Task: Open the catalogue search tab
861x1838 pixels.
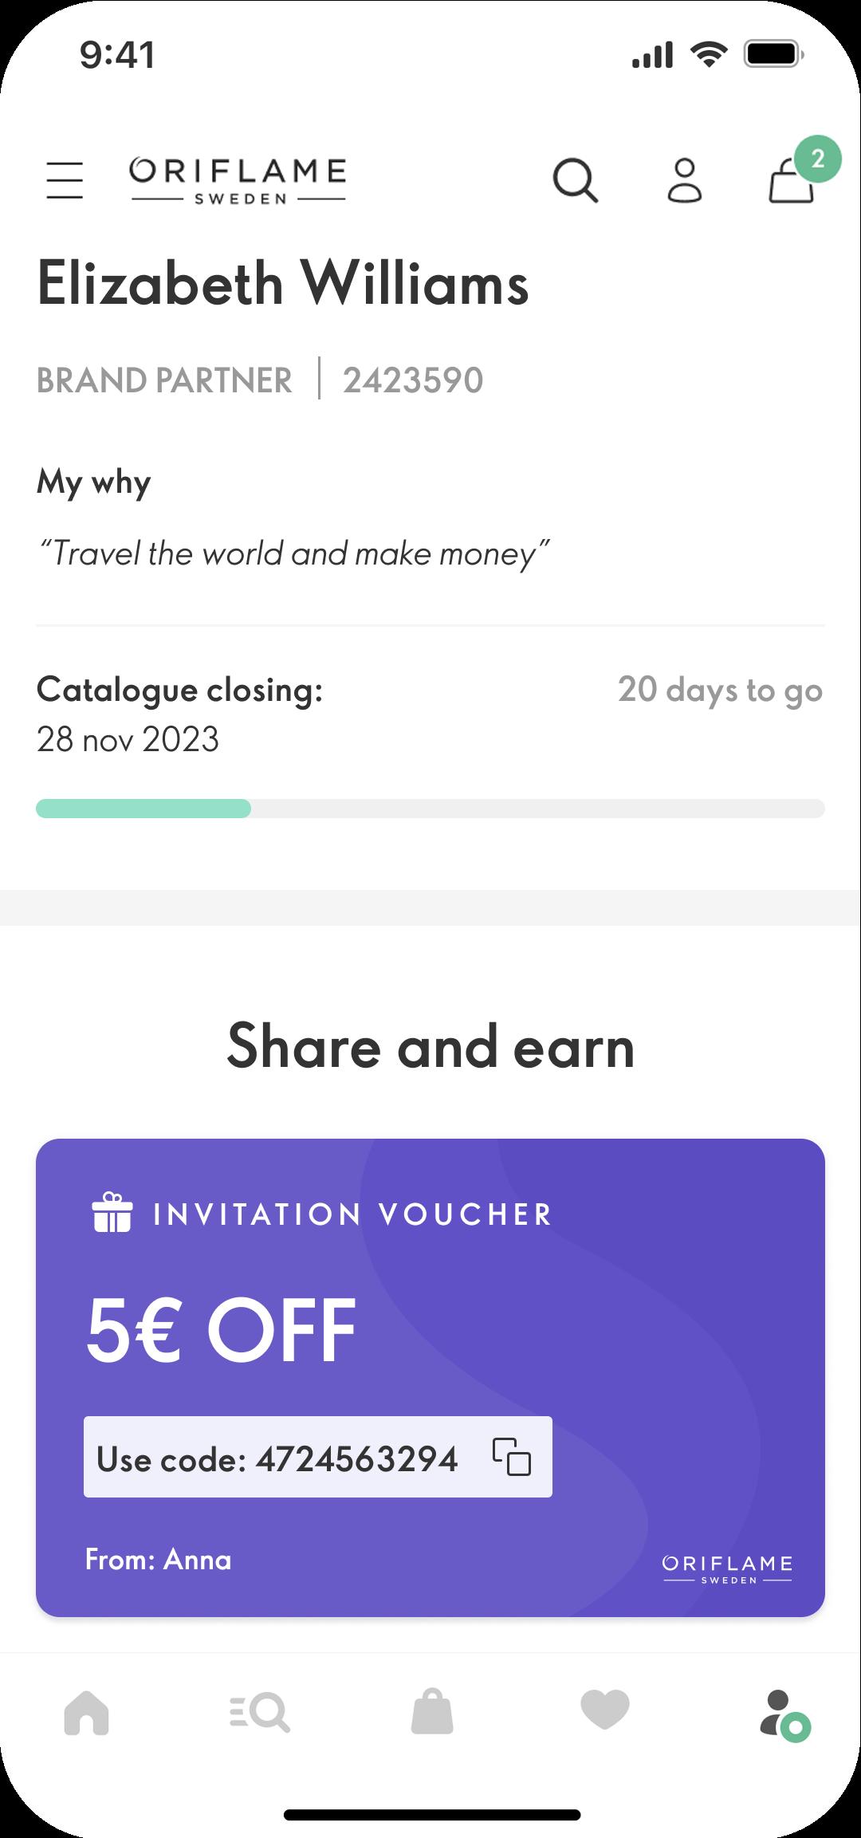Action: point(259,1711)
